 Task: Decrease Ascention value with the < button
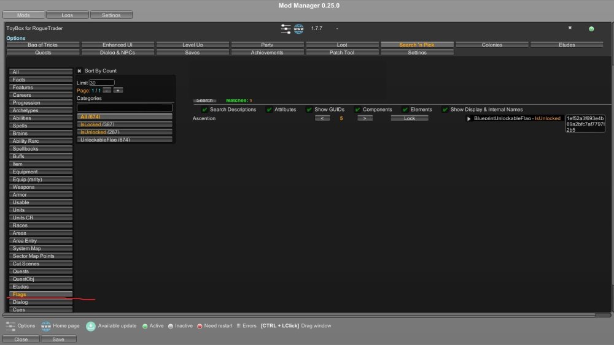coord(322,118)
